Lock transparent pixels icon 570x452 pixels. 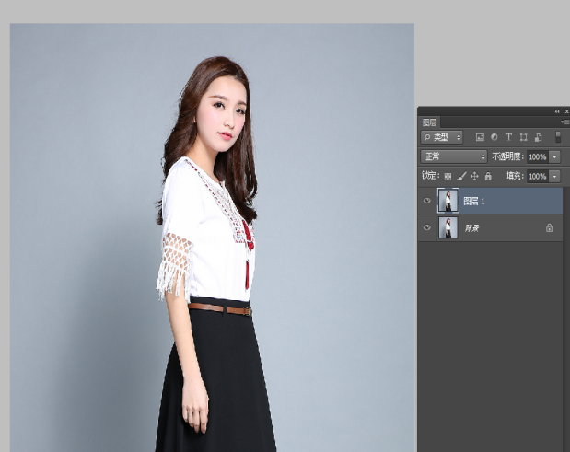[448, 177]
